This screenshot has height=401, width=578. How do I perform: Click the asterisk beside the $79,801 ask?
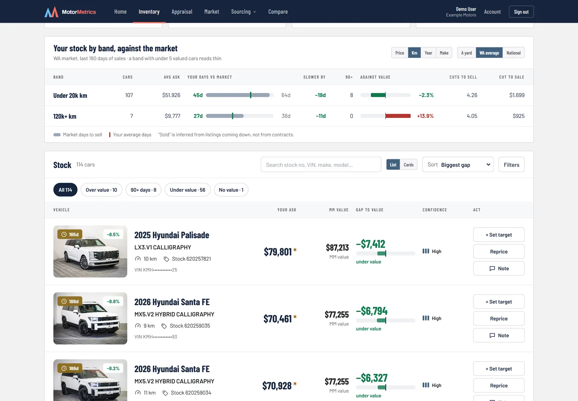point(295,250)
